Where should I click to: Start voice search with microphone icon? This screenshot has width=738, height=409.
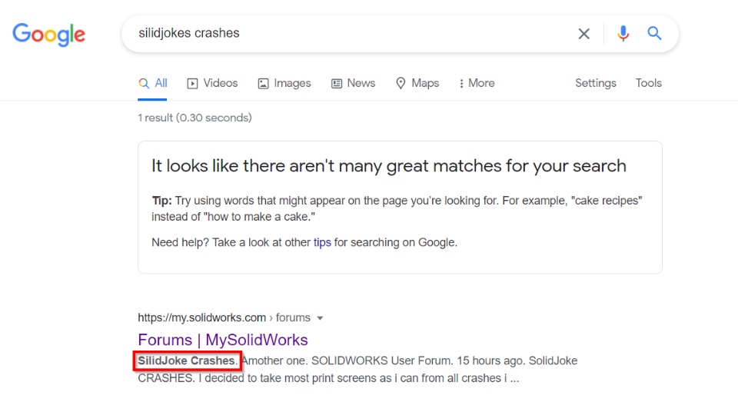(x=623, y=34)
